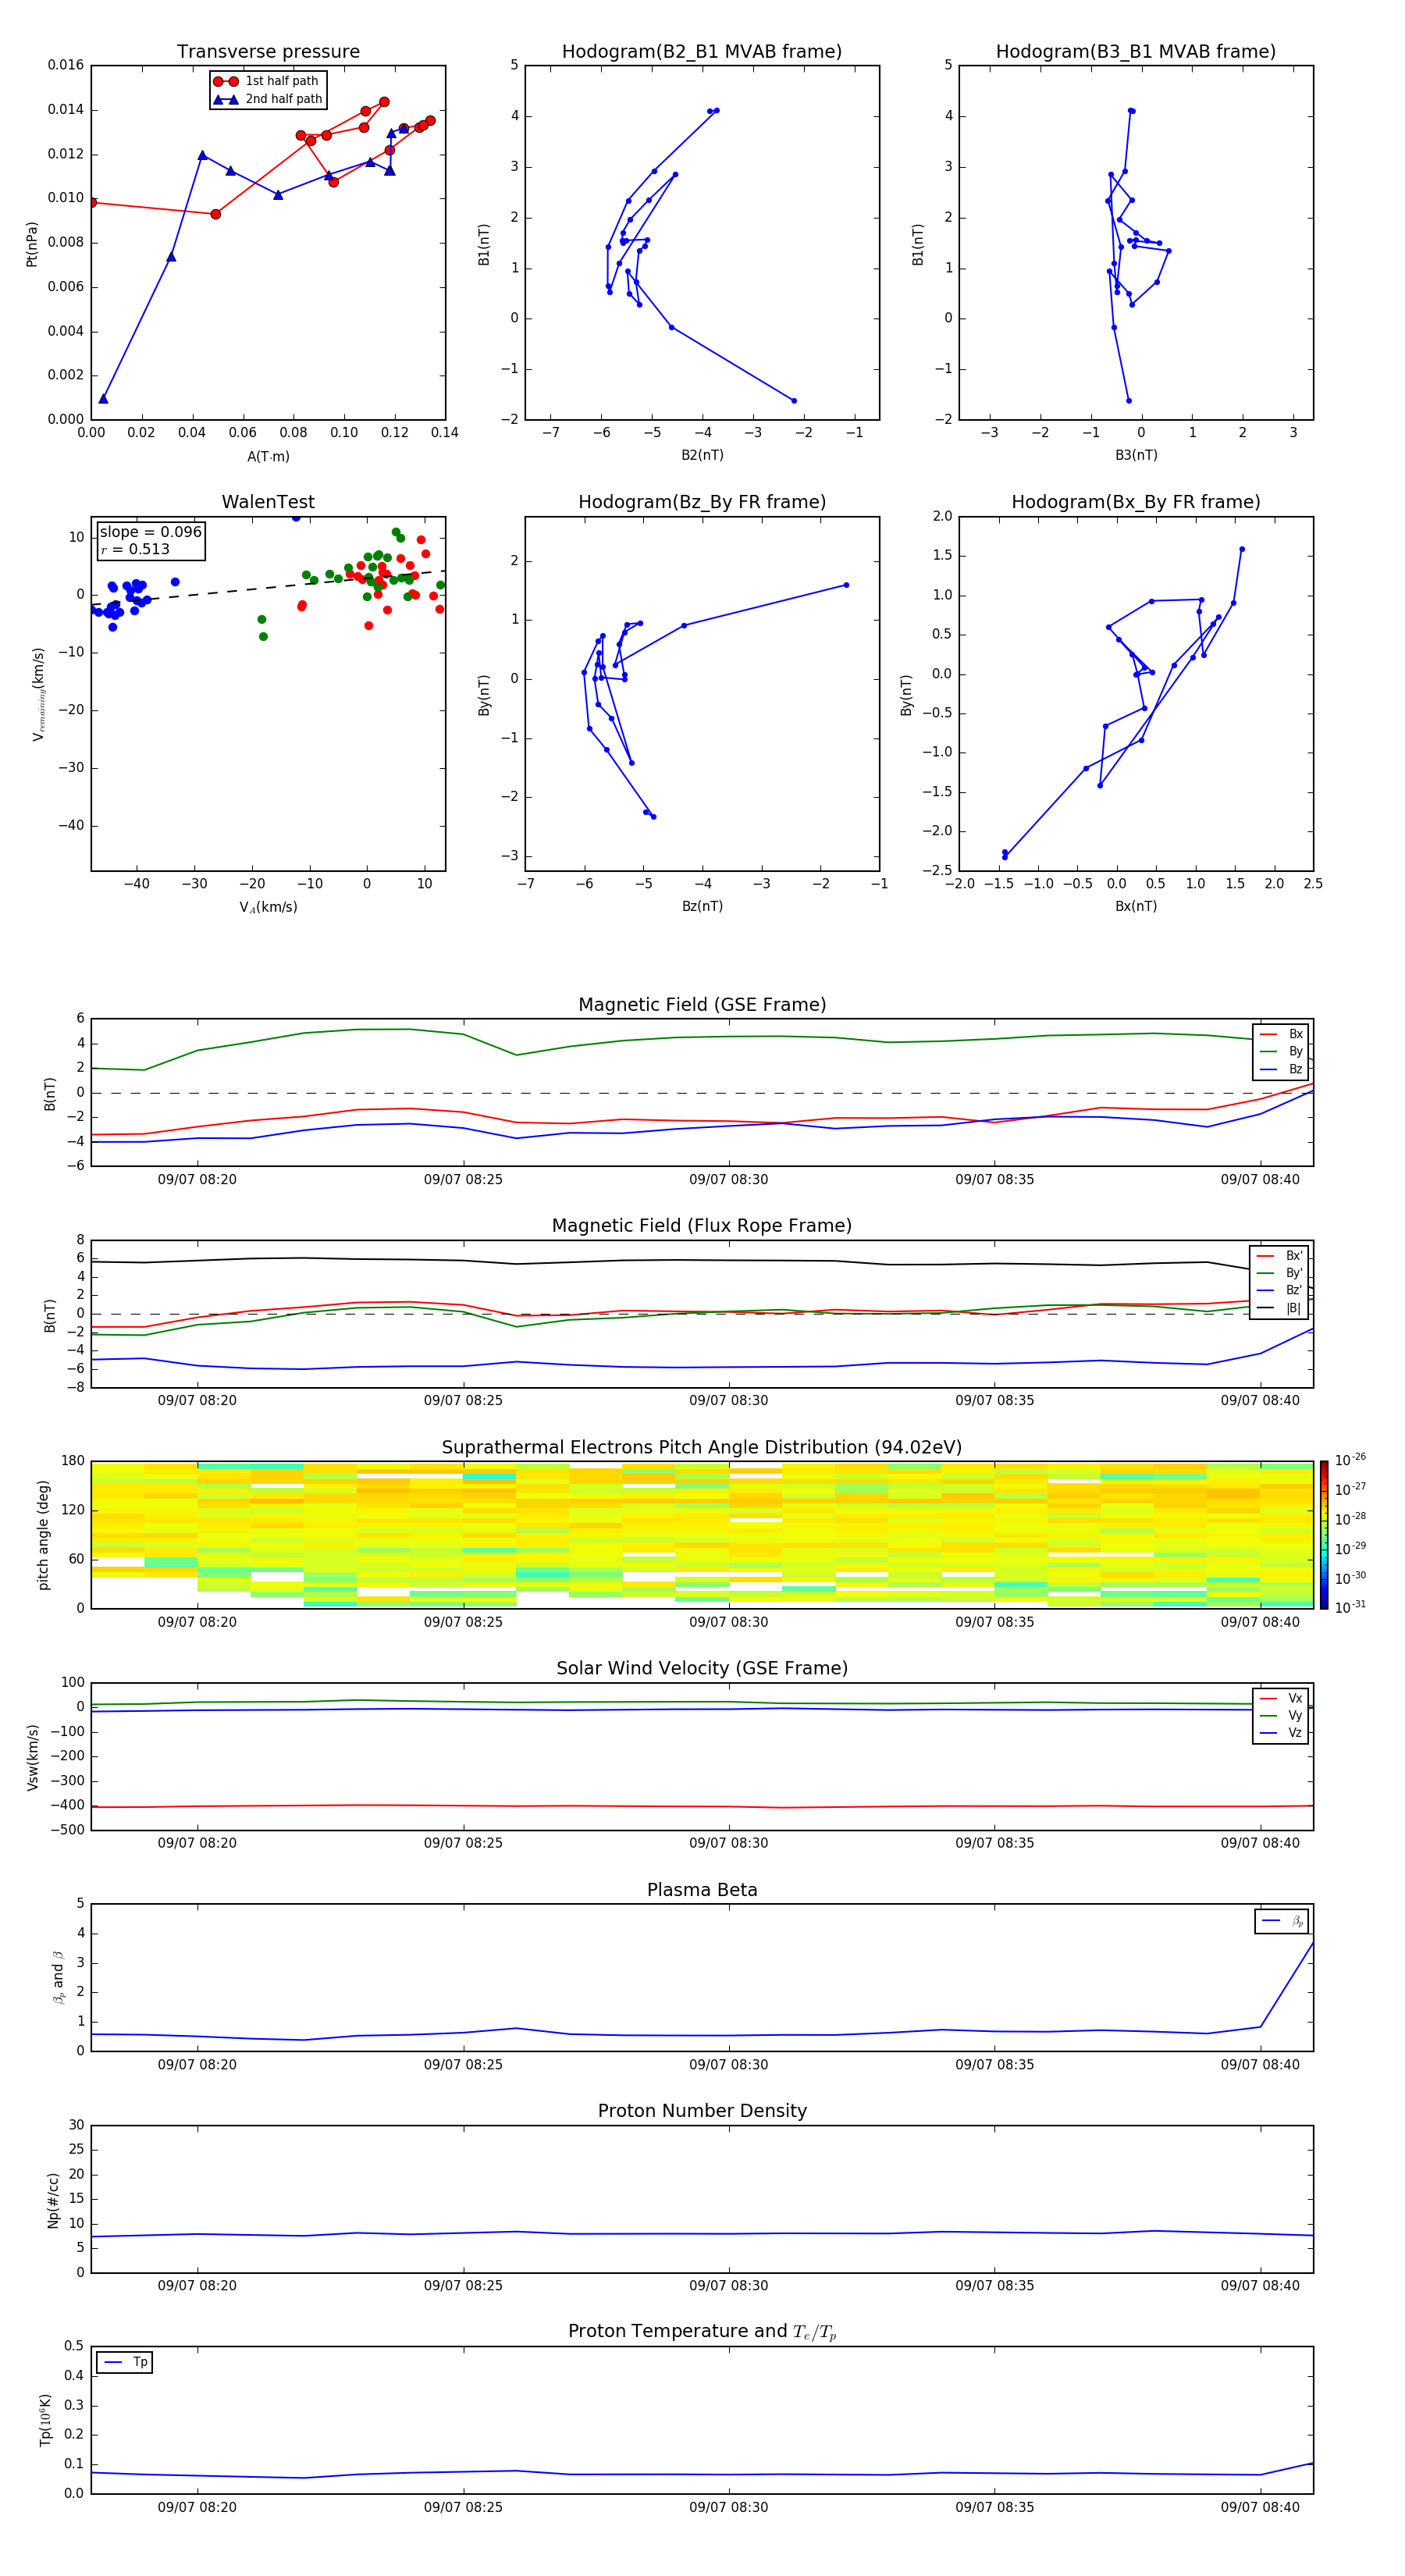Click the "pitch angle (deg)" axis label
Screen dimensions: 1405x2576
(x=43, y=1535)
